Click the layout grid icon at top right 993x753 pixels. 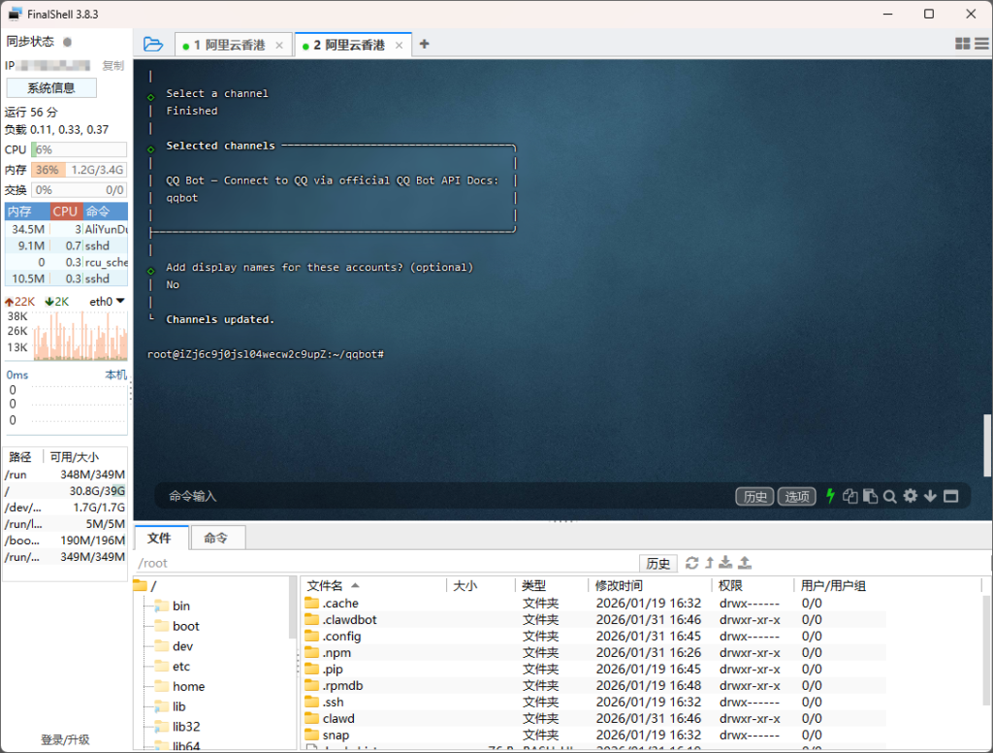[962, 44]
